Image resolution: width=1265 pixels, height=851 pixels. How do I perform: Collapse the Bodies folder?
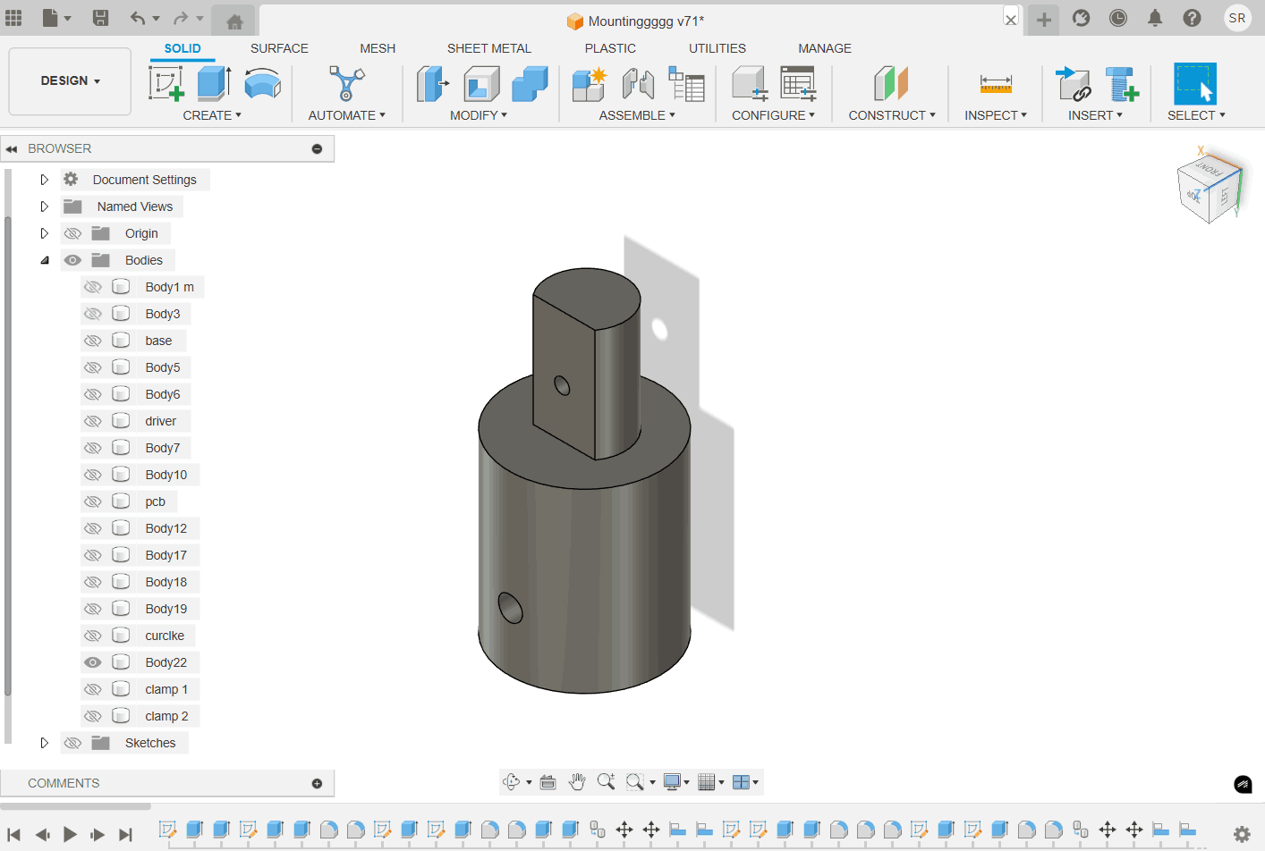[x=44, y=260]
